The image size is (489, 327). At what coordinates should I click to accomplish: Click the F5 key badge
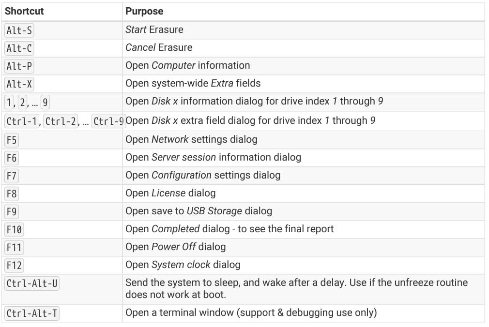click(11, 140)
